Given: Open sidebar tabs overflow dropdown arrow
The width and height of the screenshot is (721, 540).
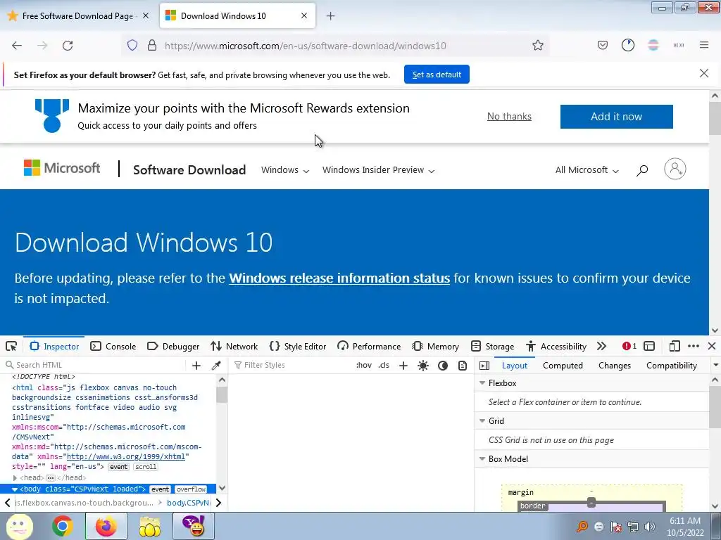Looking at the screenshot, I should pos(715,366).
